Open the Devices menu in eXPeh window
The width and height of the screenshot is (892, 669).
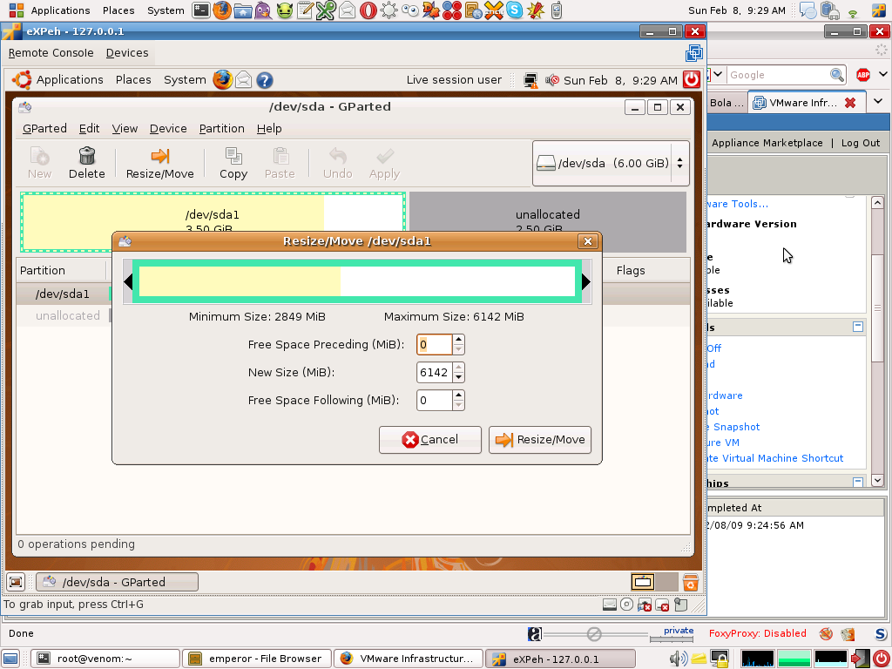(127, 53)
